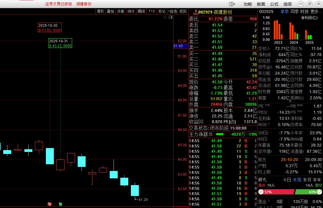Select the 单季 financial tab
Viewport: 323px width, 208px height.
[x=284, y=11]
